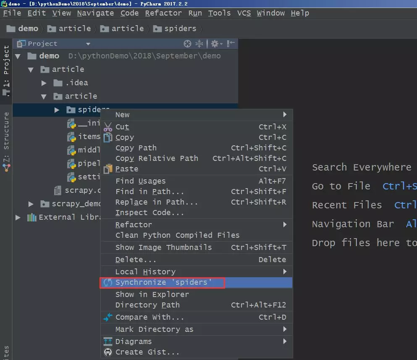The height and width of the screenshot is (360, 417).
Task: Open the Window menu
Action: click(x=270, y=13)
